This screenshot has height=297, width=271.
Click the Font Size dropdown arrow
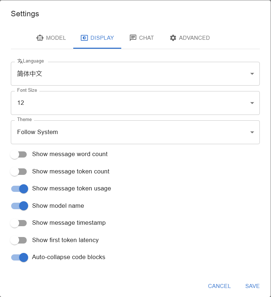pyautogui.click(x=252, y=103)
